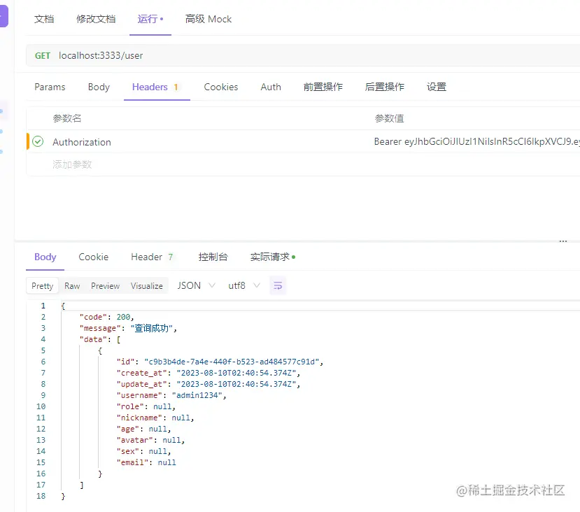
Task: Select the Pretty view button
Action: pos(43,286)
